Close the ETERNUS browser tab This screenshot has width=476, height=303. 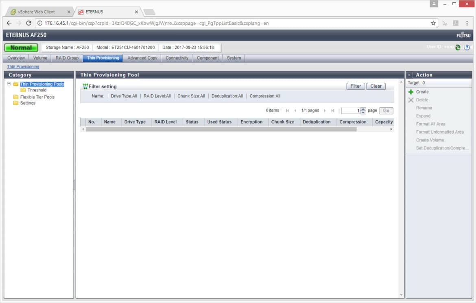click(136, 12)
